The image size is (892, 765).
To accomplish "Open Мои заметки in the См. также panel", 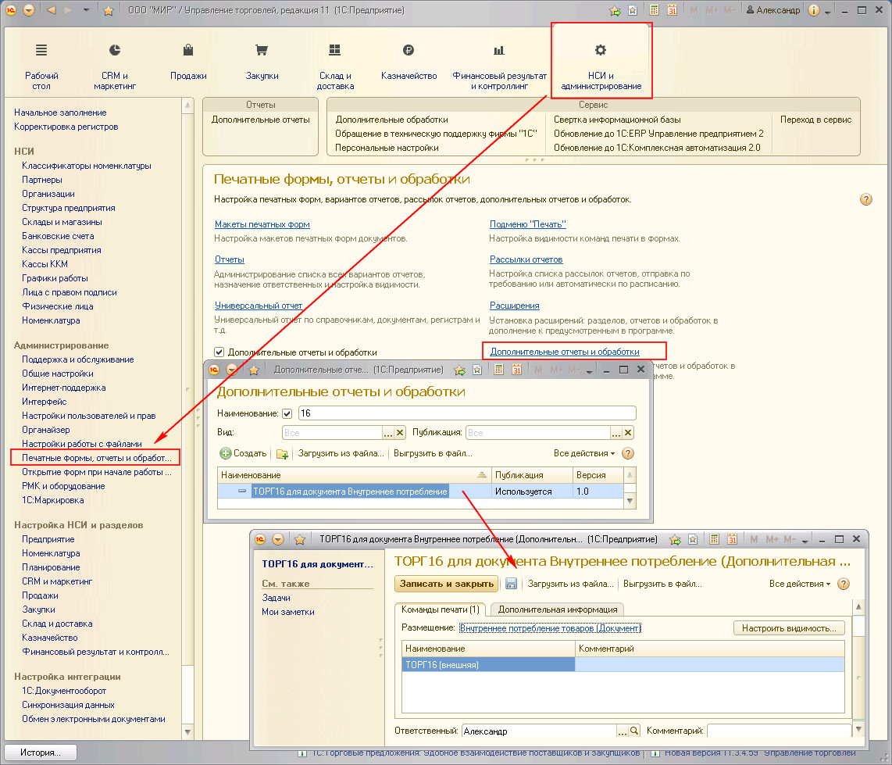I will 288,612.
